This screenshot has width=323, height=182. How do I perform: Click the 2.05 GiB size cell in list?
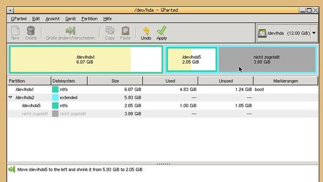133,106
